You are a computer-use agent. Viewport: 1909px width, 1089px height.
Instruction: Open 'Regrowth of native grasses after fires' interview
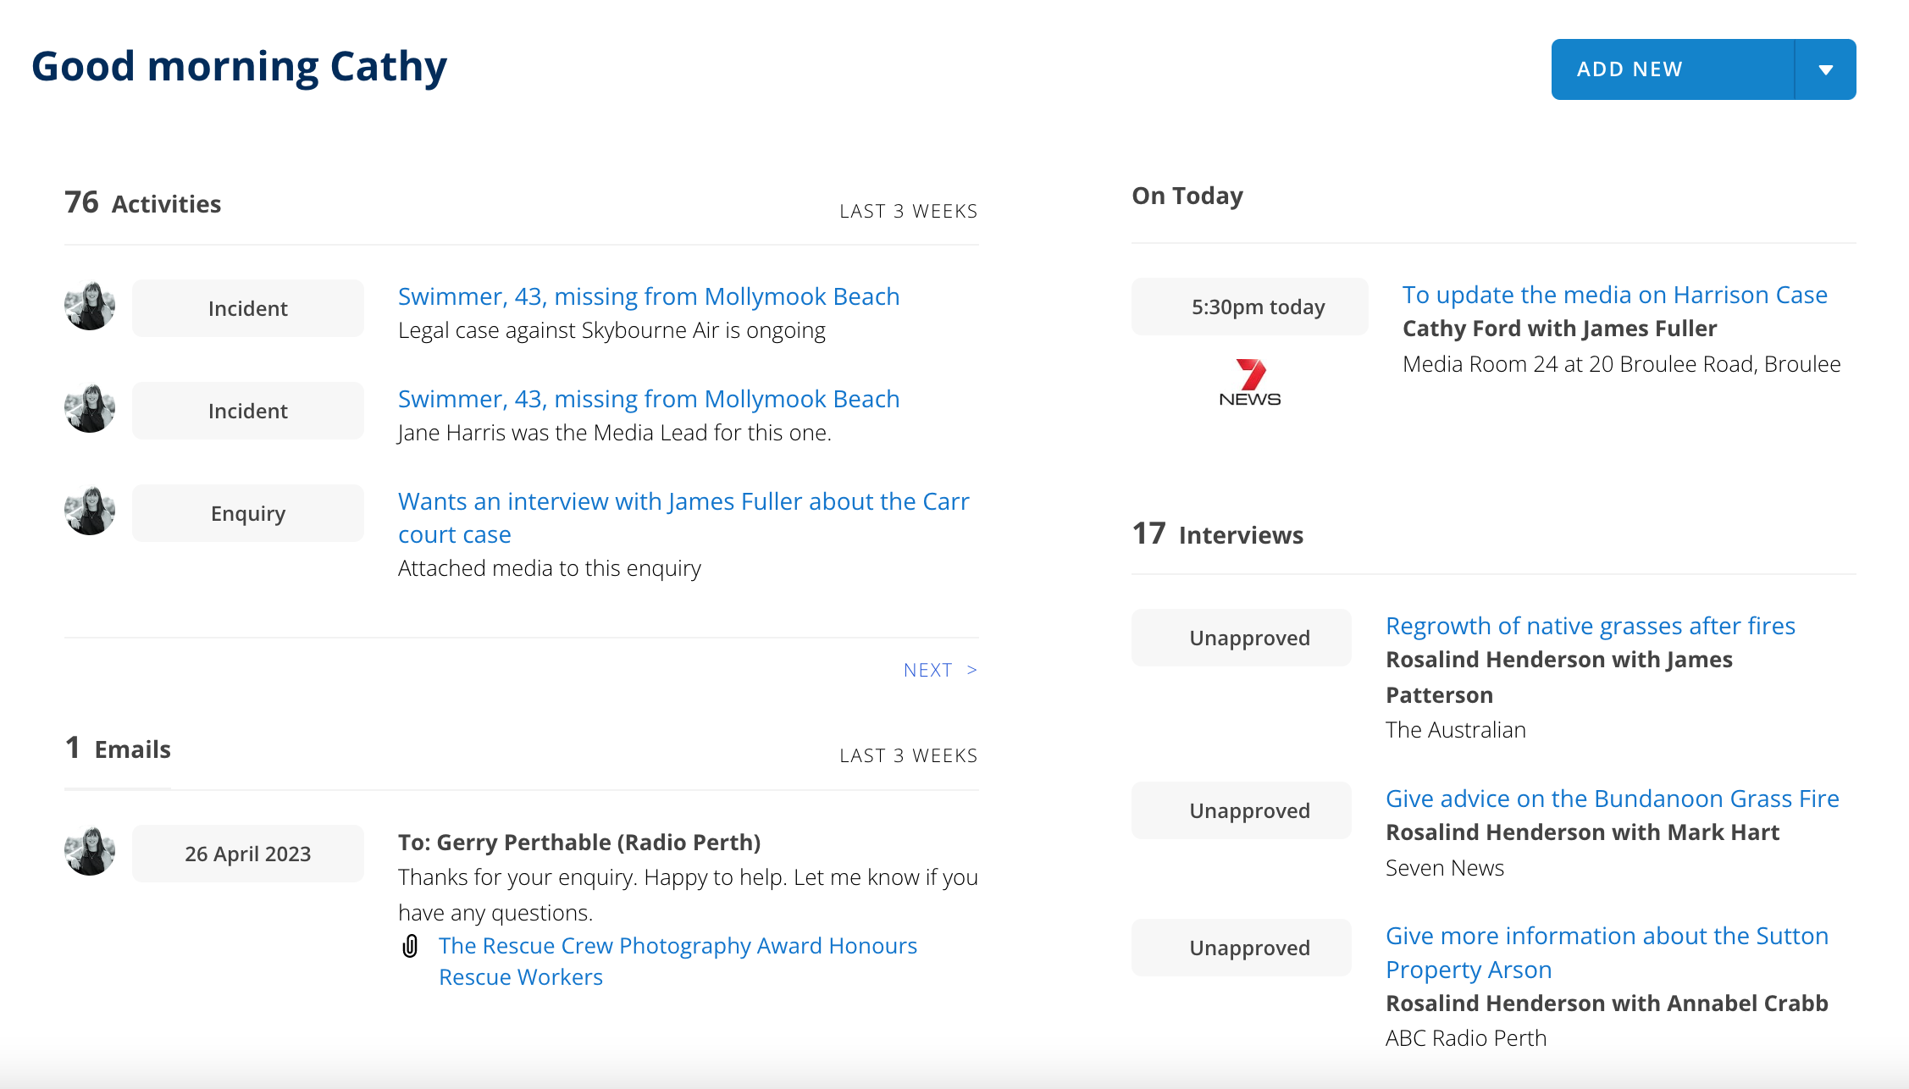coord(1590,626)
